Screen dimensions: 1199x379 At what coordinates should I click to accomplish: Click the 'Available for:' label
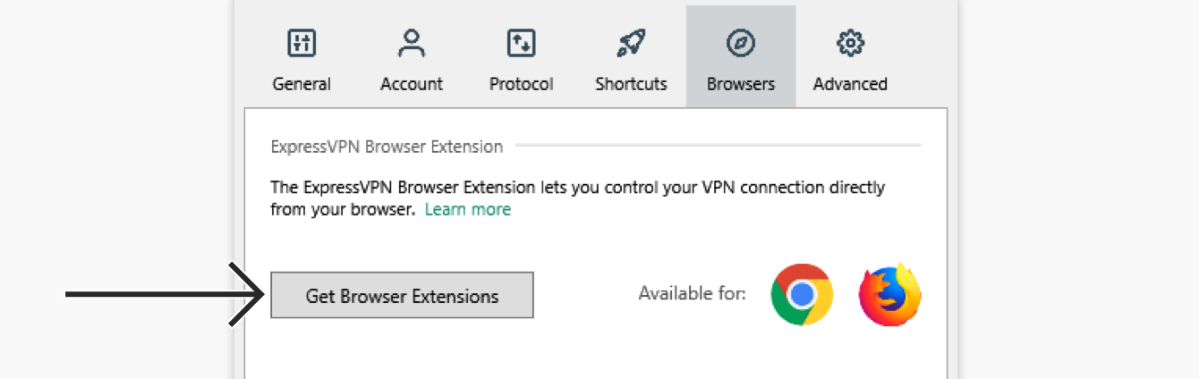[x=693, y=293]
